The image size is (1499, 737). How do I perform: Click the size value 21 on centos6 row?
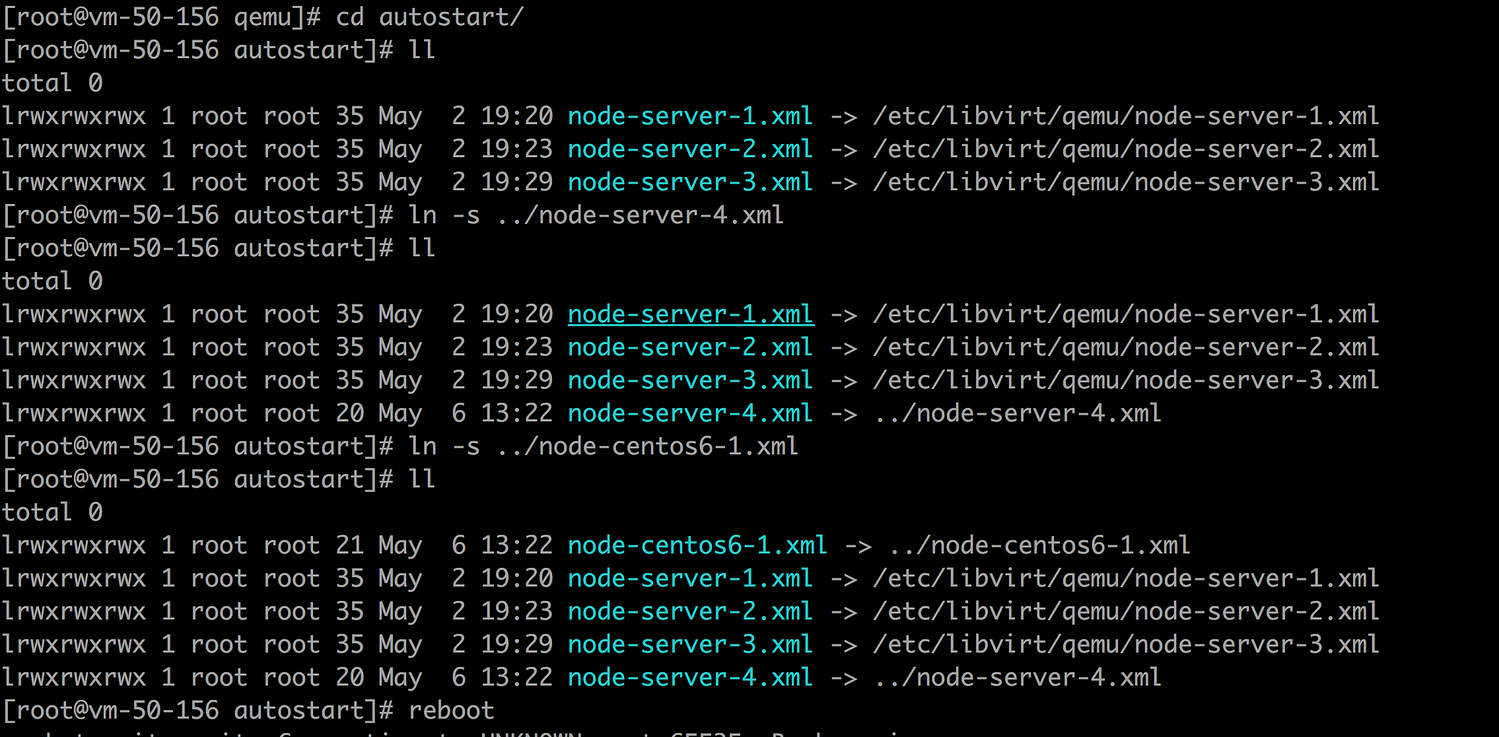pos(349,545)
